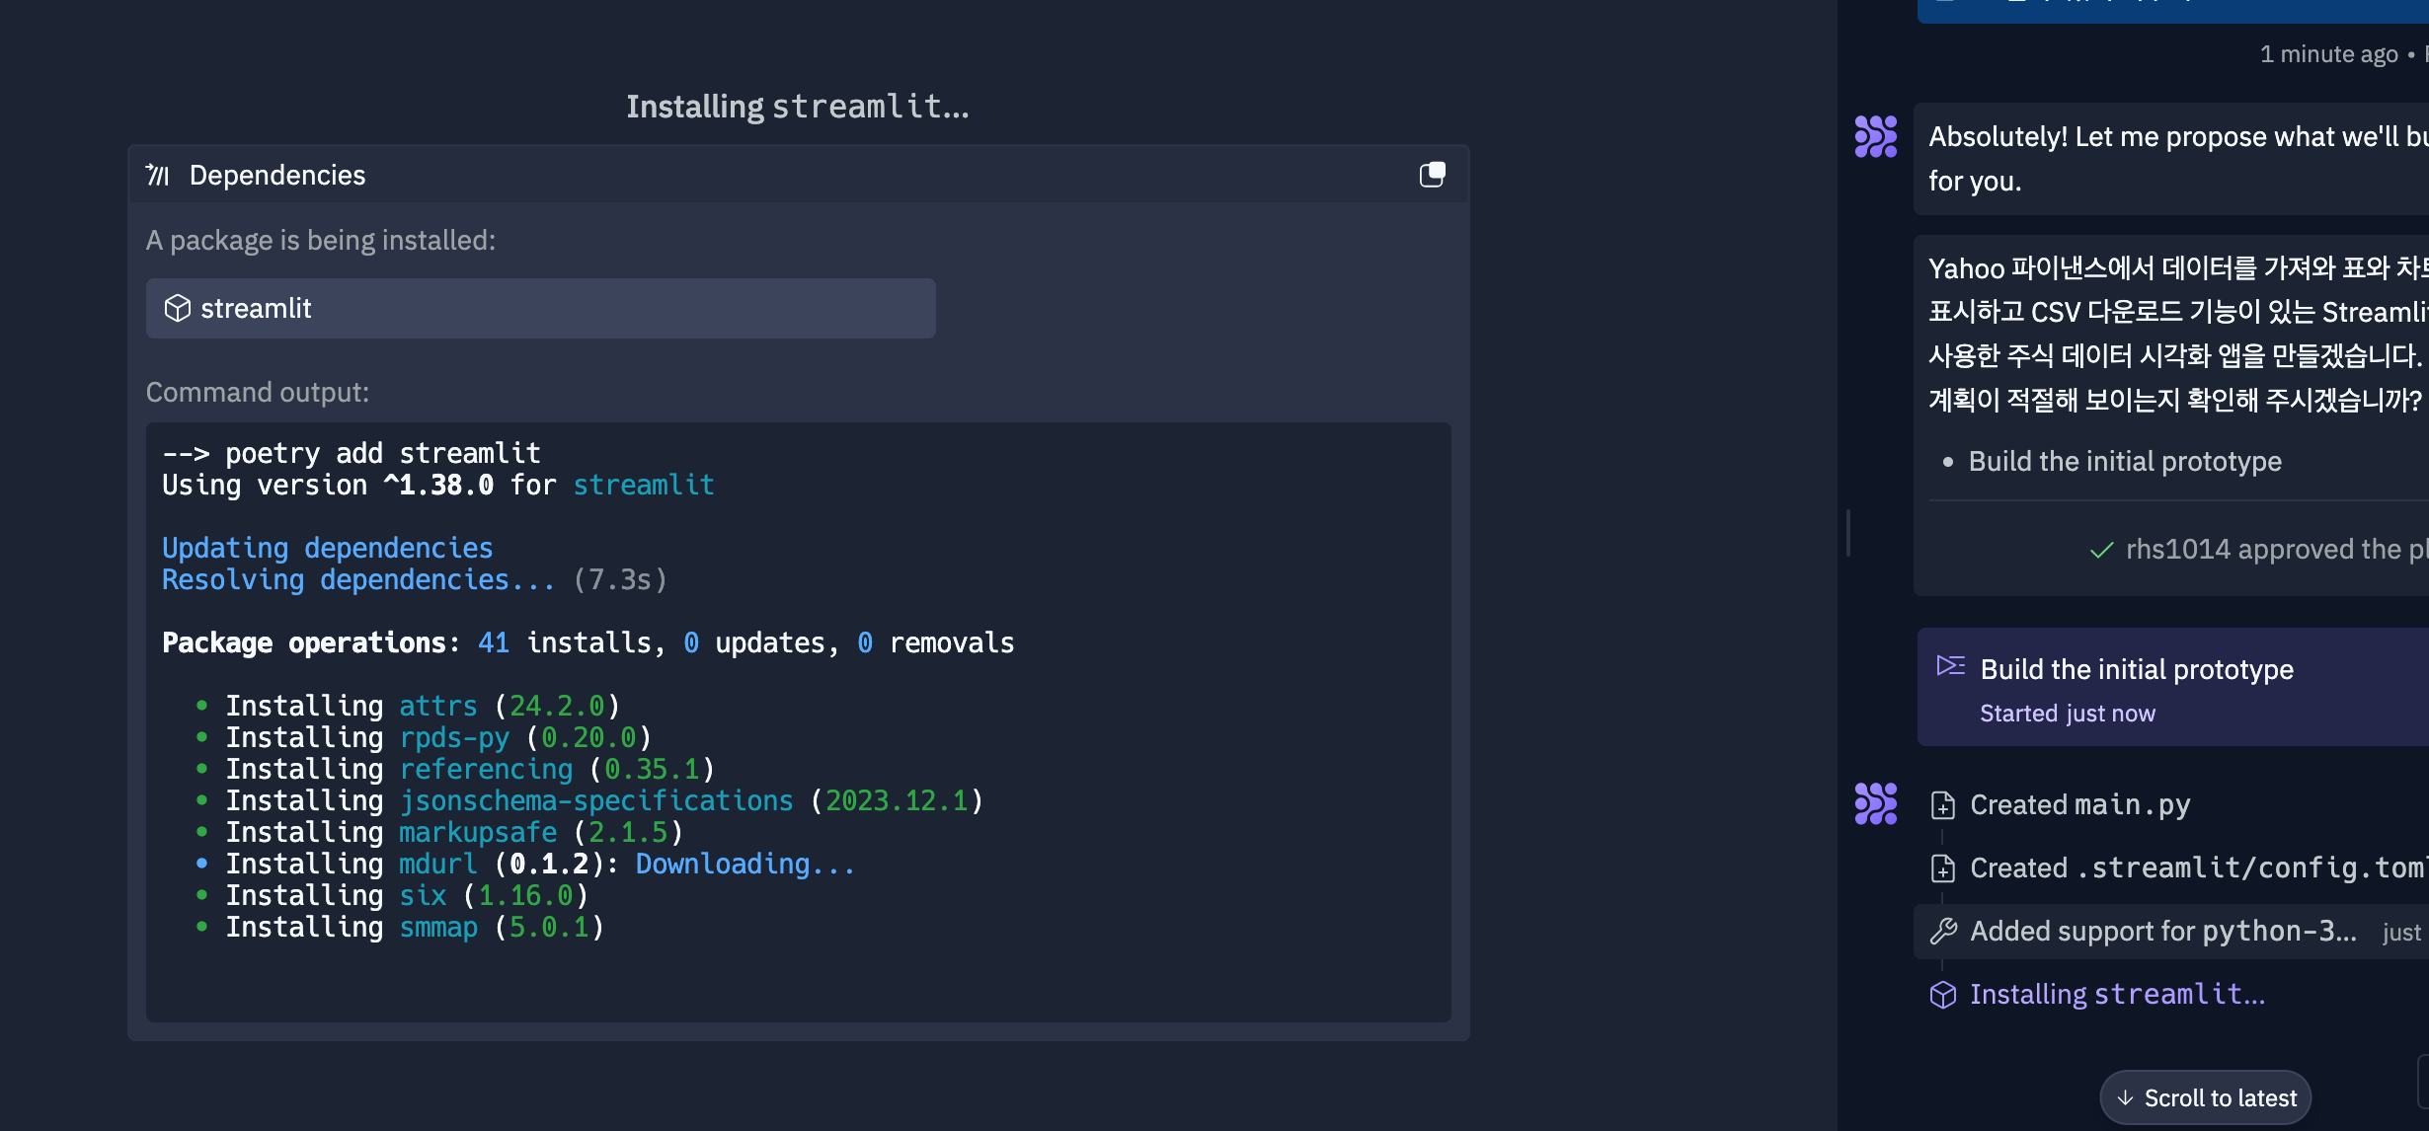Click the 'Using version ^1.38.0' line

[x=438, y=485]
